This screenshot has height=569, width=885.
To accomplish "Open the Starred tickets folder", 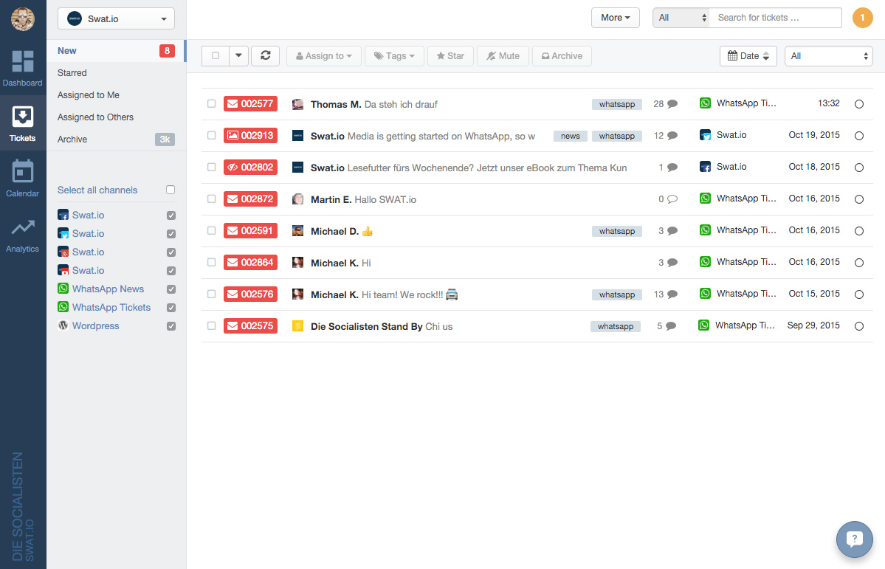I will 72,73.
